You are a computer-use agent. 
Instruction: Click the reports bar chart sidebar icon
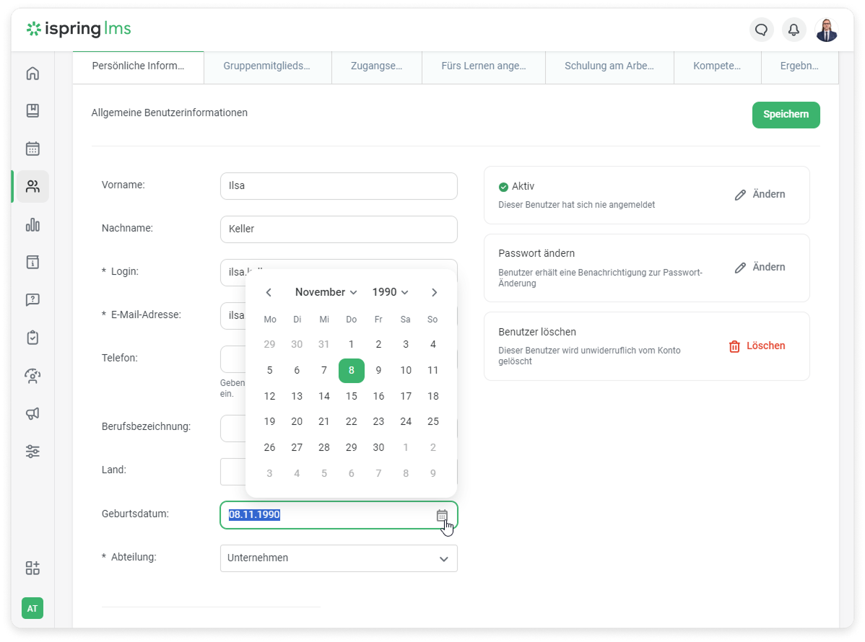32,225
